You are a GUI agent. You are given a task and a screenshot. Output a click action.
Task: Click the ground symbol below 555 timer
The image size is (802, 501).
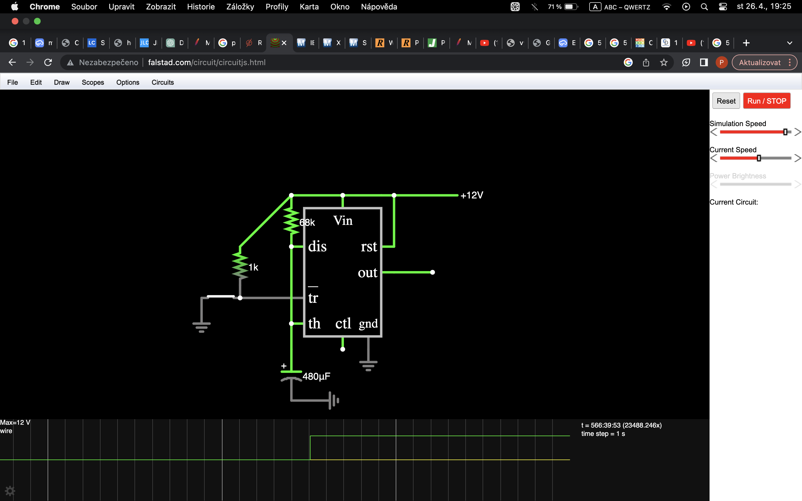pyautogui.click(x=368, y=364)
